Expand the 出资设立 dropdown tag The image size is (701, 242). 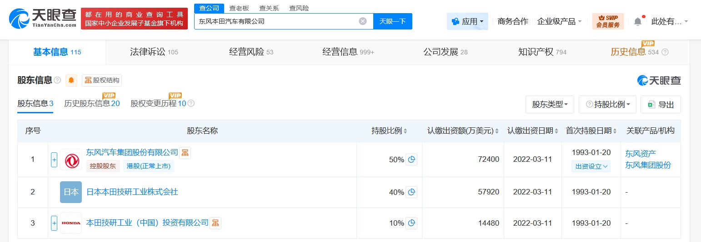pyautogui.click(x=591, y=166)
